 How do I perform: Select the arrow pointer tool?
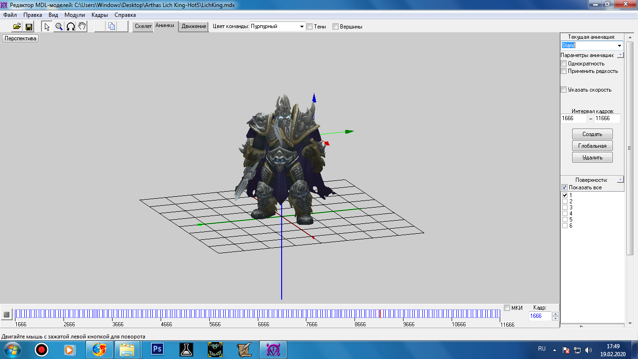pyautogui.click(x=47, y=27)
